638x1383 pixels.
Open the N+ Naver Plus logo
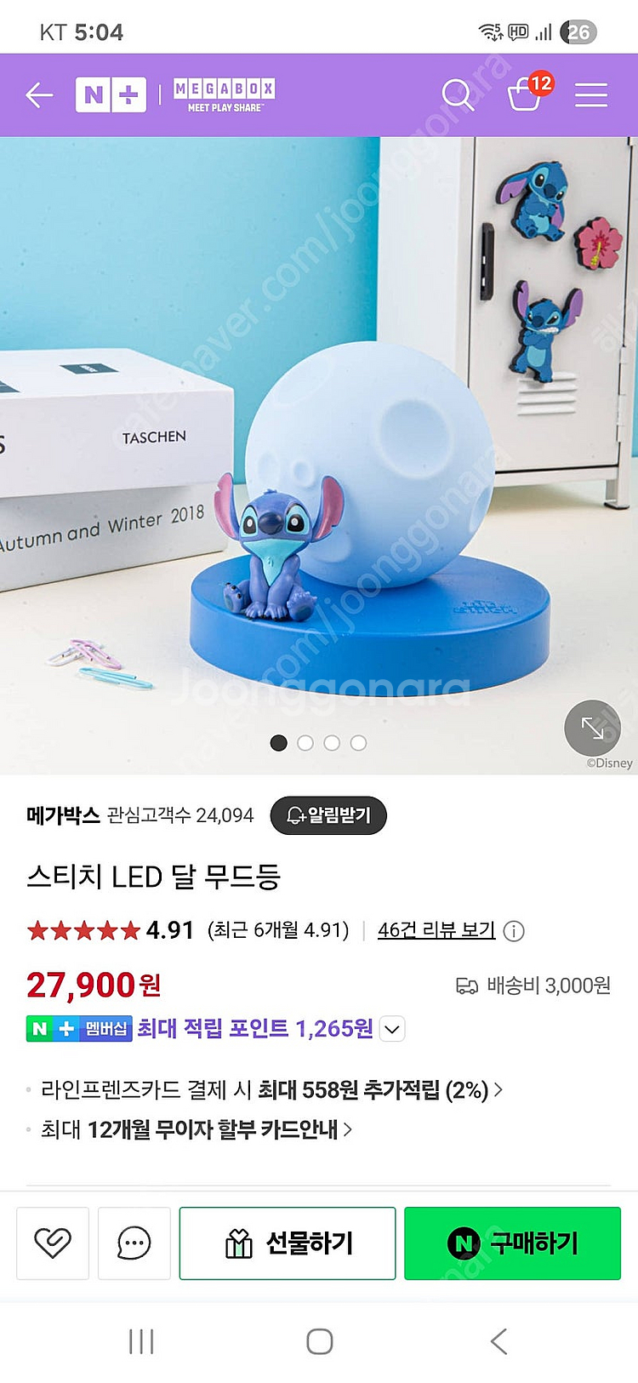(111, 94)
